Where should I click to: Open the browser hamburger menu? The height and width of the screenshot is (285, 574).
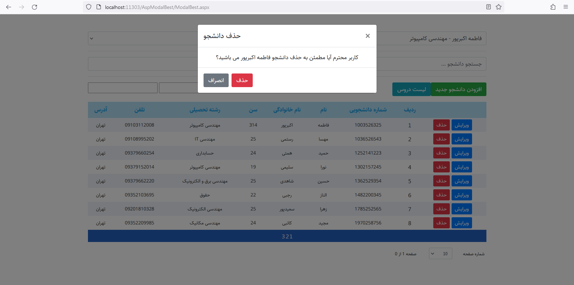[x=566, y=7]
